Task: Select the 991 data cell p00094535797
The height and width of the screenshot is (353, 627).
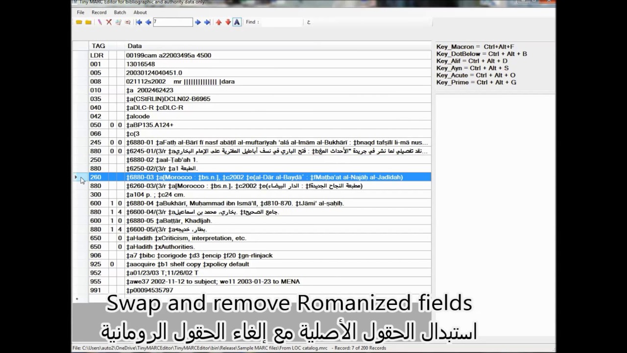Action: click(x=278, y=290)
